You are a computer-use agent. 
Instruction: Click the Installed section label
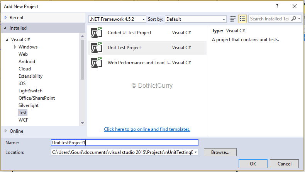click(18, 28)
